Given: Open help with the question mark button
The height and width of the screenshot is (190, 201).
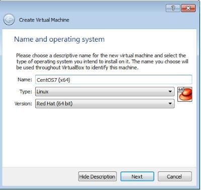Looking at the screenshot, I should [x=173, y=8].
